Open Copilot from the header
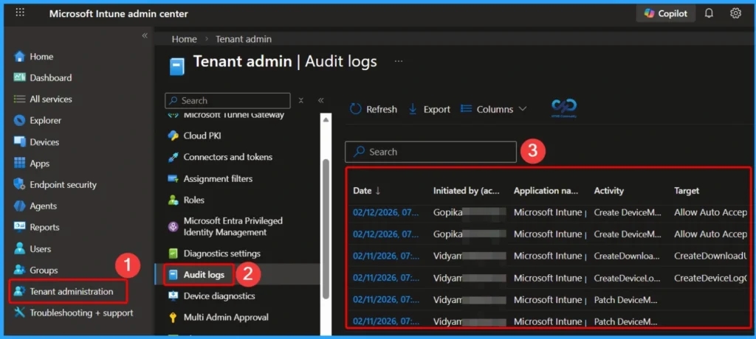This screenshot has height=339, width=756. tap(666, 13)
